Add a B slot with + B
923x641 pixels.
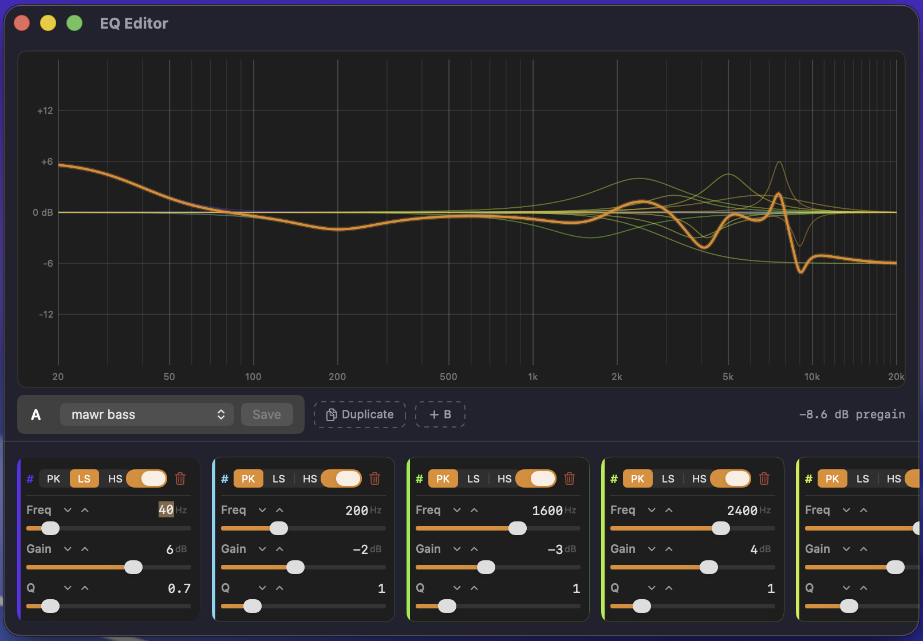pos(440,414)
